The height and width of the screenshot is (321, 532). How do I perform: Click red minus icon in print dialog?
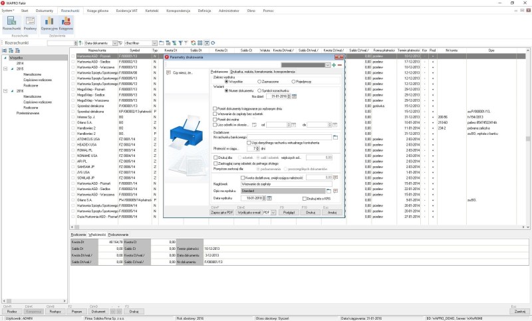(340, 65)
